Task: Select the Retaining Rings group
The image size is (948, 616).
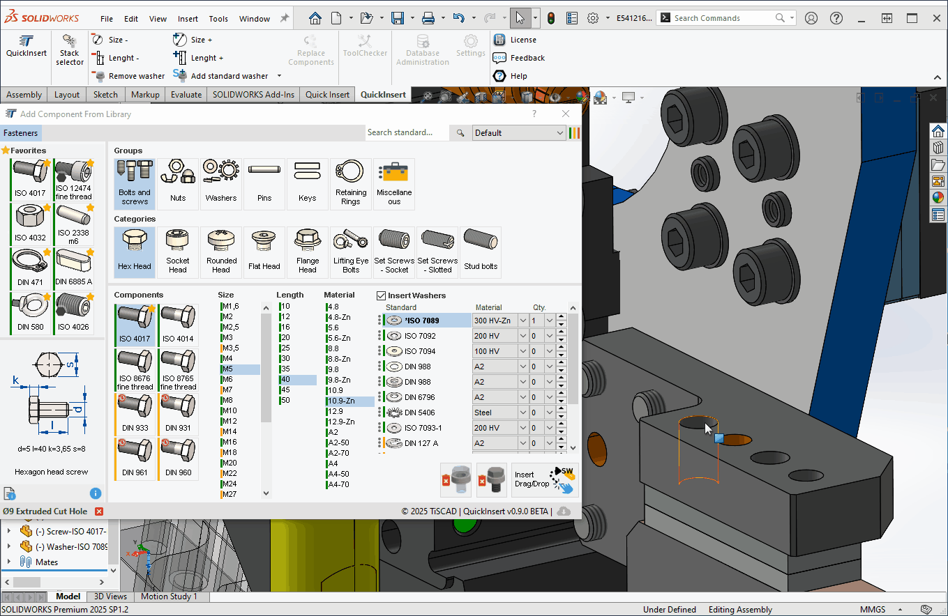Action: (351, 184)
